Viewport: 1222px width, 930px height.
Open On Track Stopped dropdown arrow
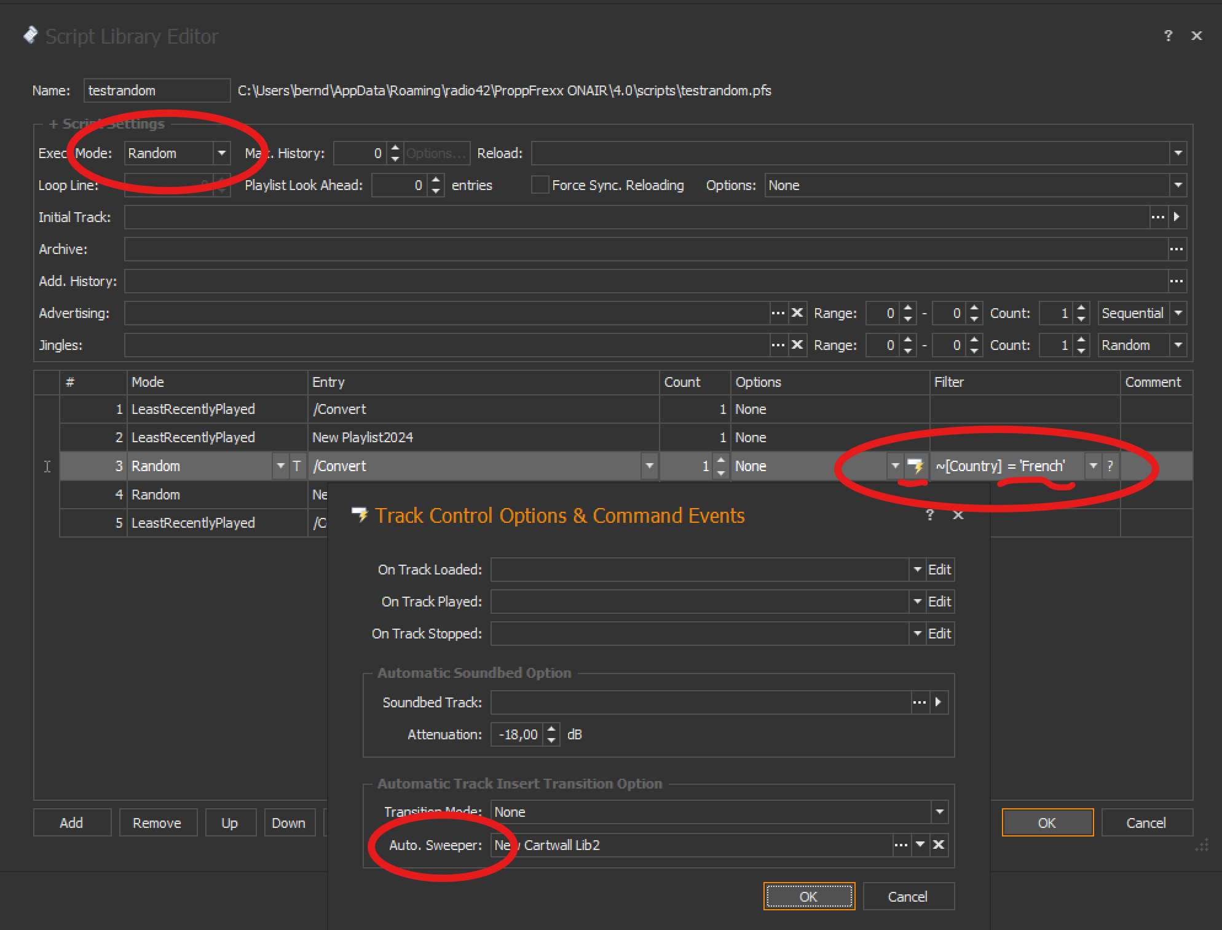click(x=917, y=634)
